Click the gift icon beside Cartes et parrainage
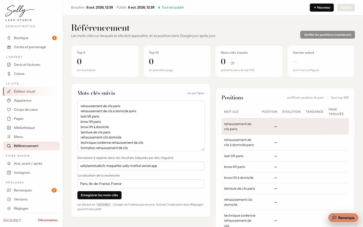 click(x=9, y=47)
